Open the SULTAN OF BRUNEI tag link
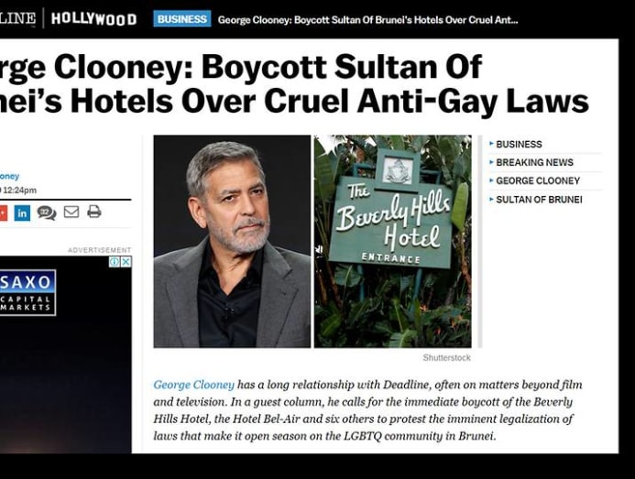Image resolution: width=635 pixels, height=479 pixels. 539,200
